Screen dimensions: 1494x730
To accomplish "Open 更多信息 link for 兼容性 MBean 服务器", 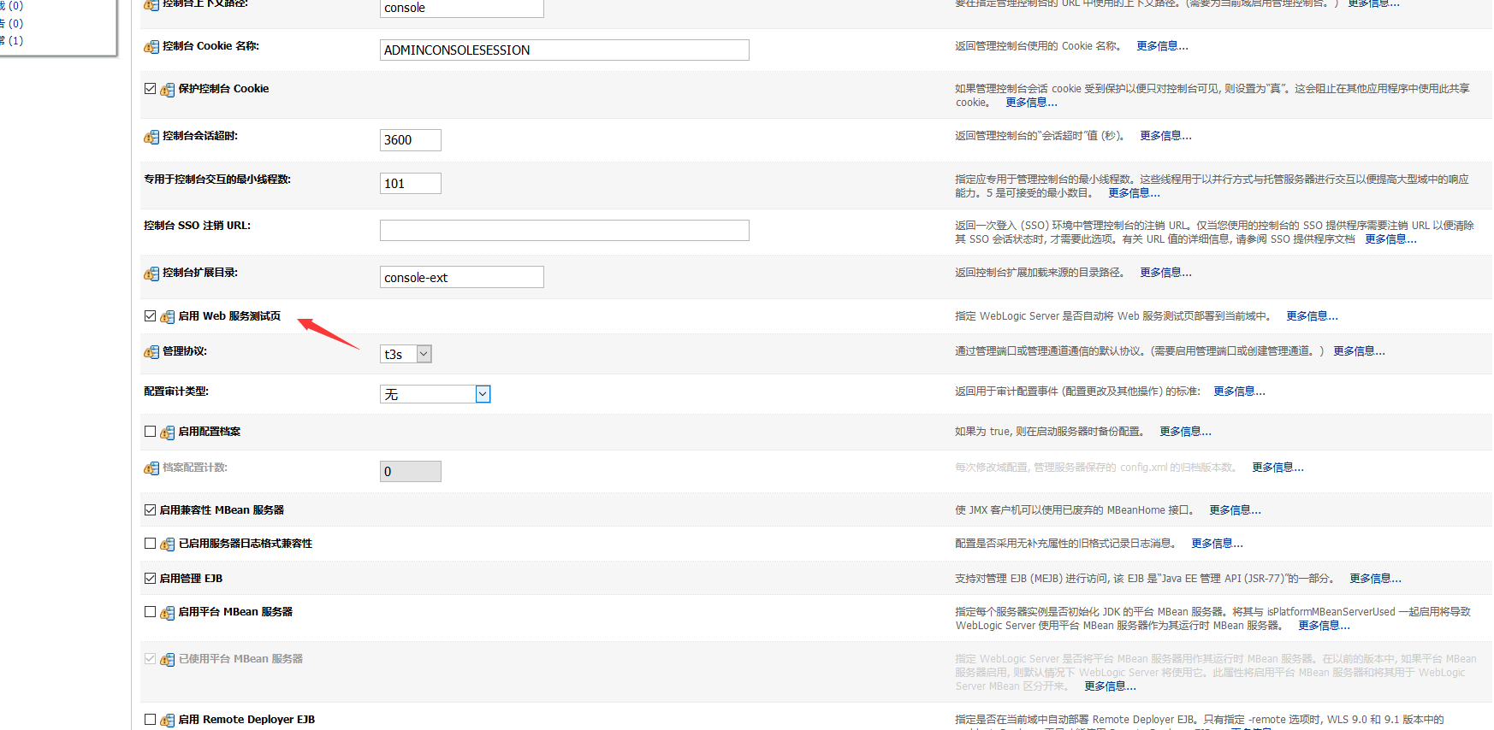I will pos(1235,510).
